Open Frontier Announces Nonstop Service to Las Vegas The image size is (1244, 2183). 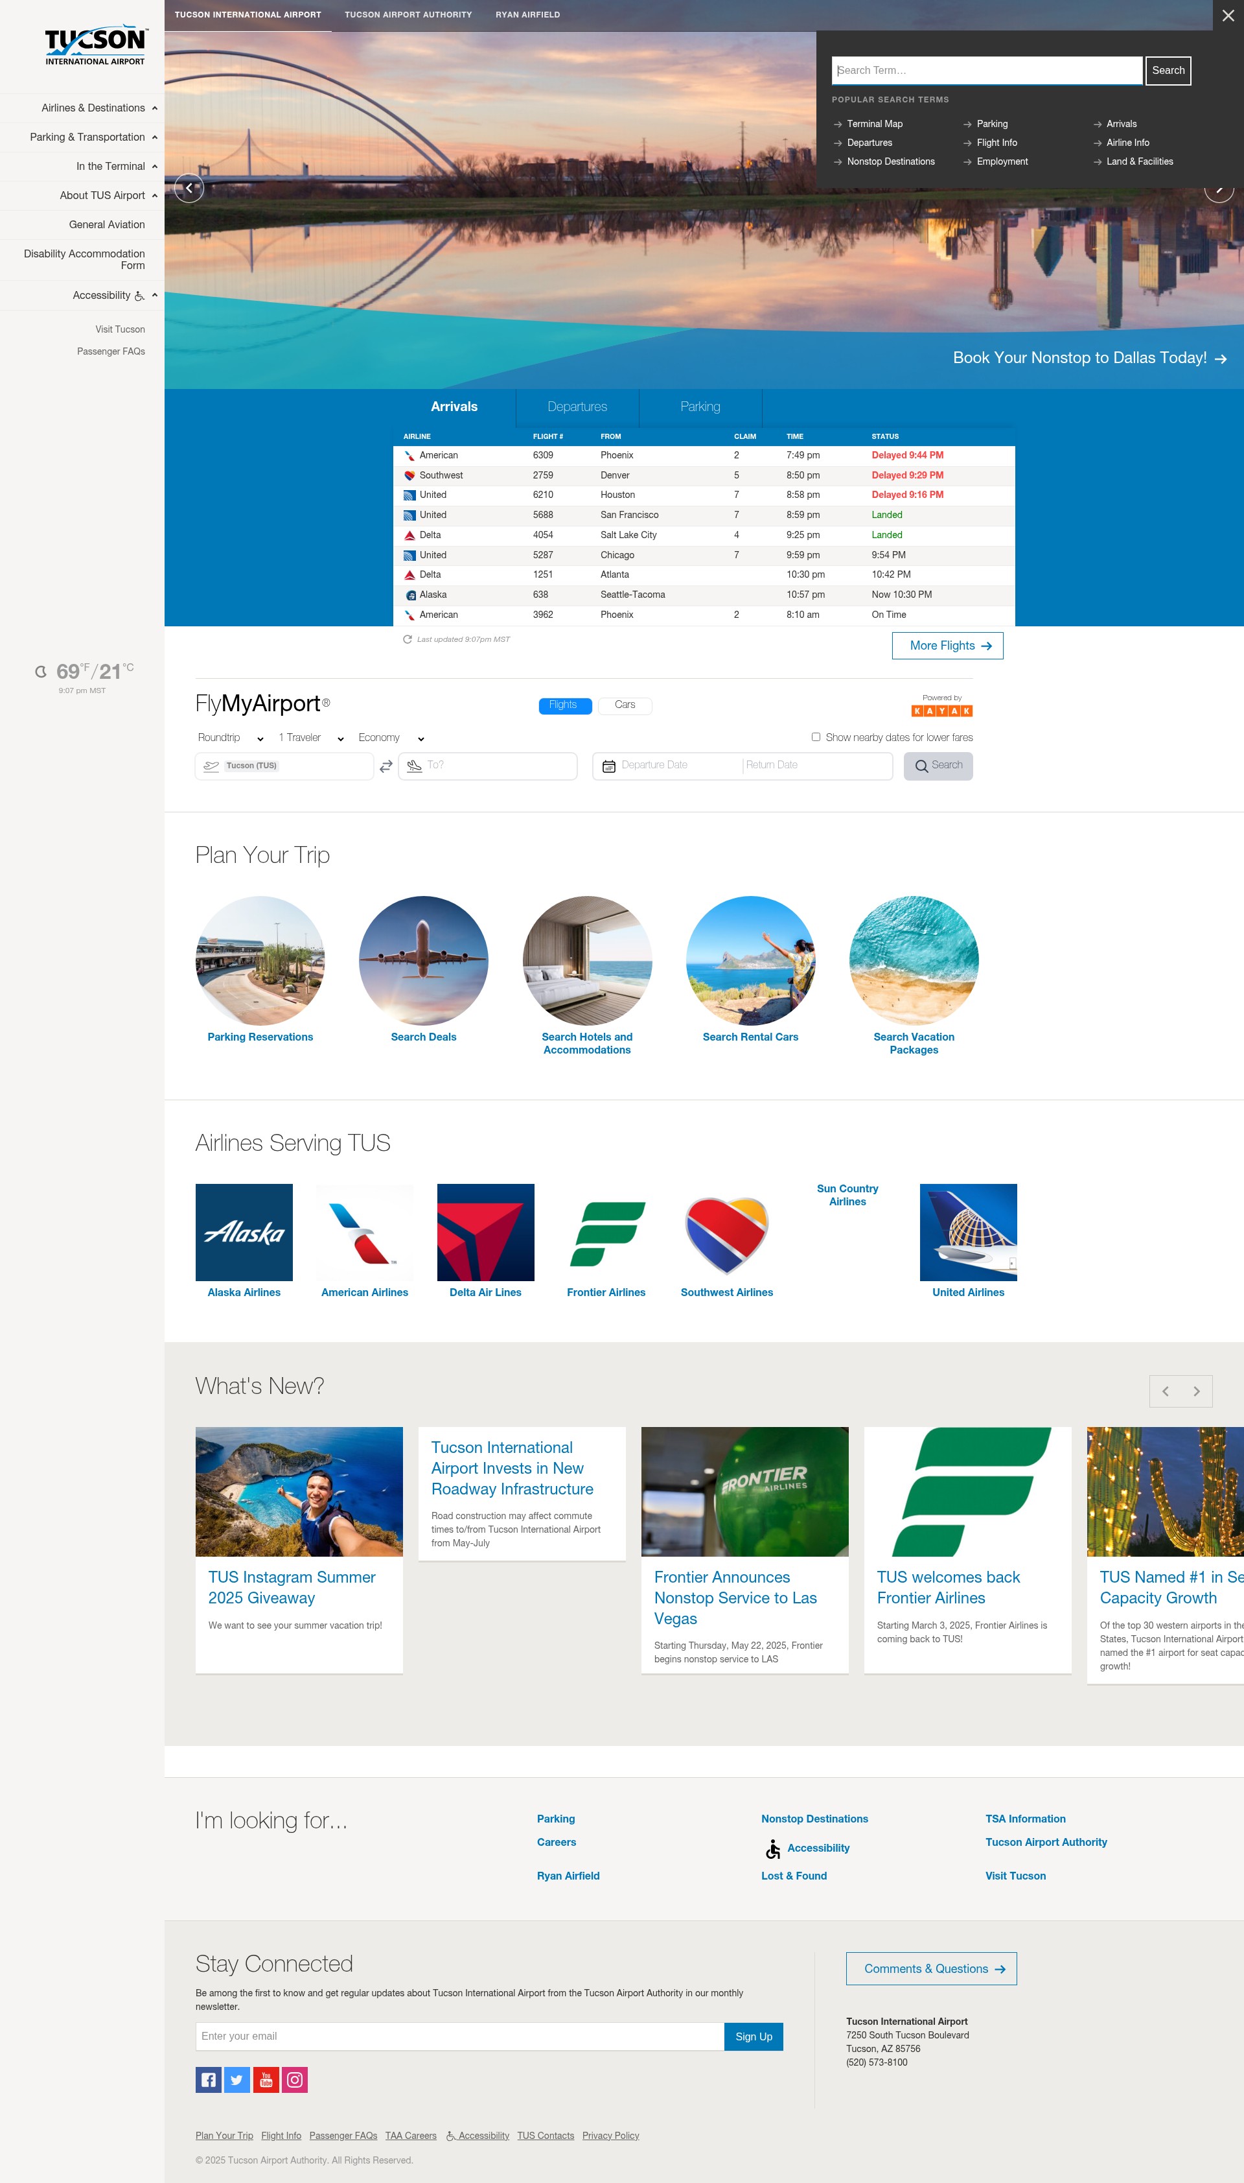745,1550
